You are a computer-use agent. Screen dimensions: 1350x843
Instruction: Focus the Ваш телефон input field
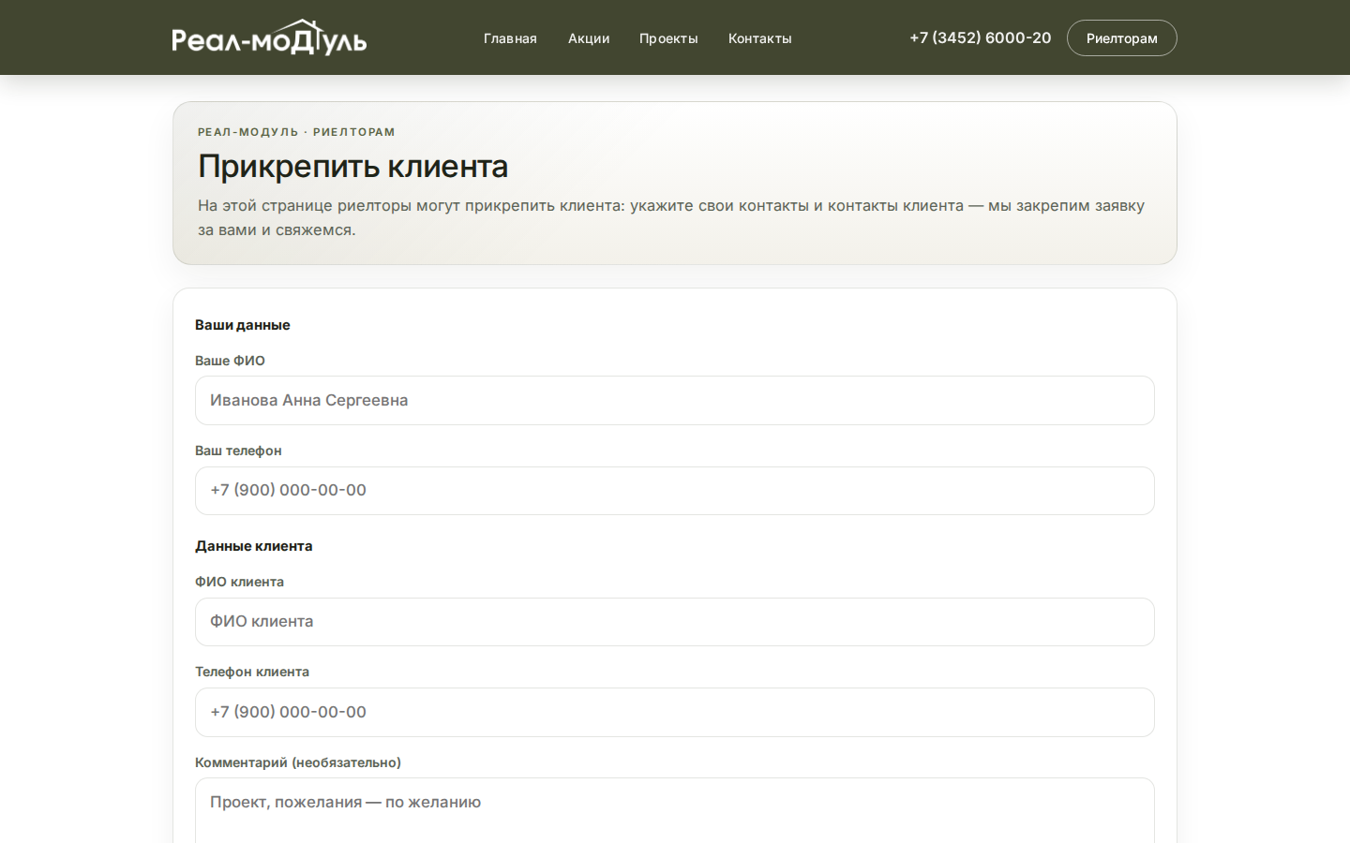click(675, 491)
